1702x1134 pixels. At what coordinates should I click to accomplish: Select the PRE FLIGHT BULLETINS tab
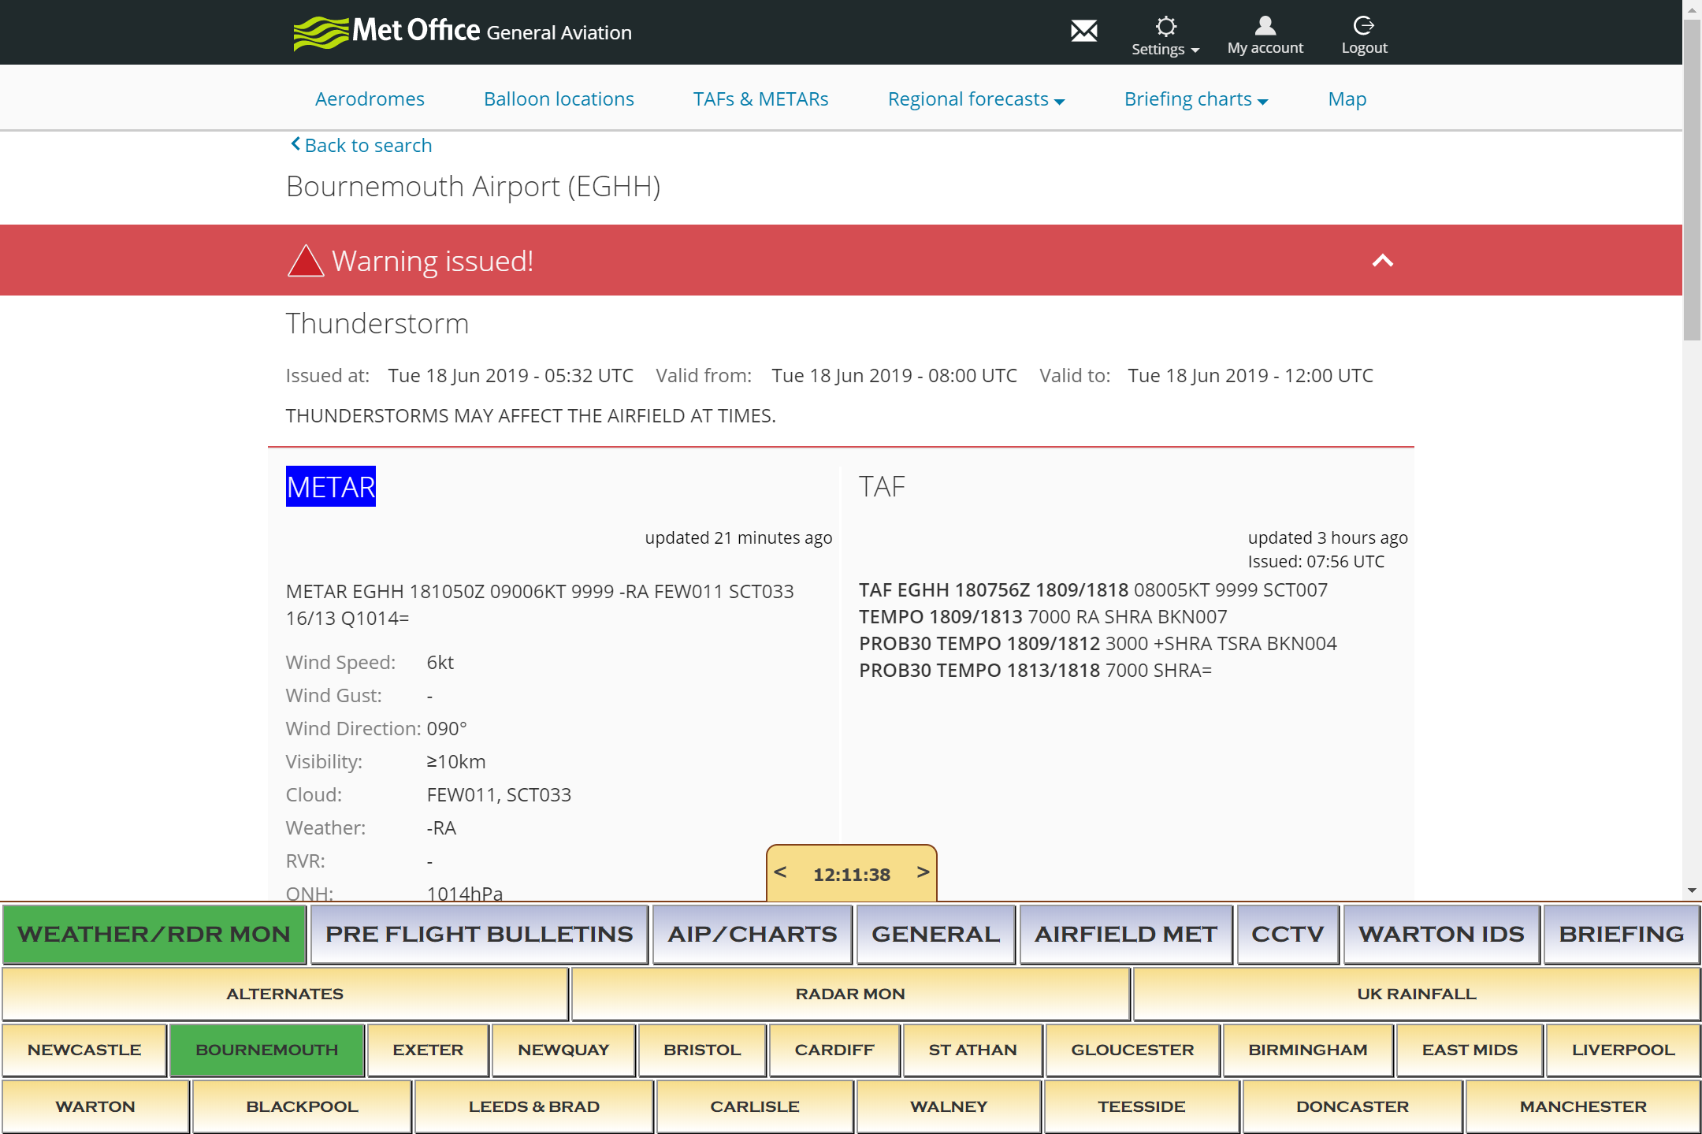coord(479,935)
